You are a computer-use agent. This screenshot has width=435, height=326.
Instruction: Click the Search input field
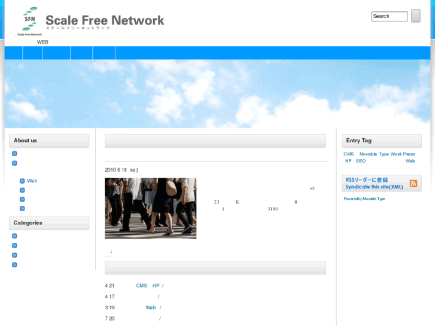(x=390, y=16)
